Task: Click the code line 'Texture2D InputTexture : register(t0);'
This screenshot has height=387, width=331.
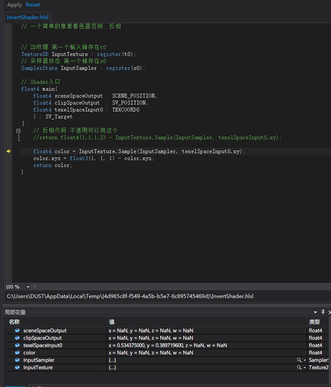Action: [78, 54]
